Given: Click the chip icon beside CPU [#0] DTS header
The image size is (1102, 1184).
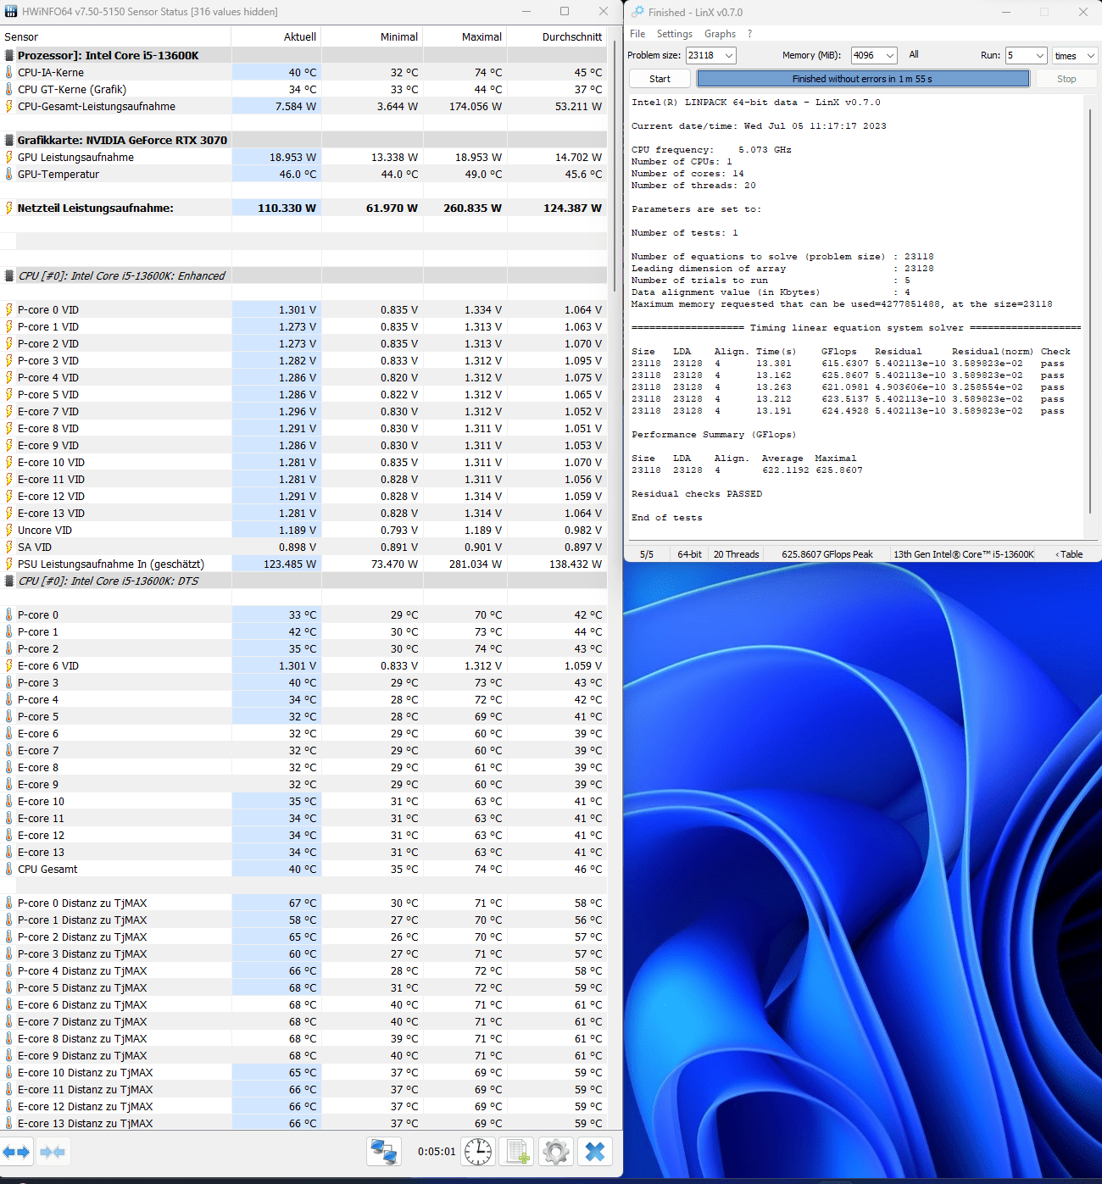Looking at the screenshot, I should tap(9, 581).
